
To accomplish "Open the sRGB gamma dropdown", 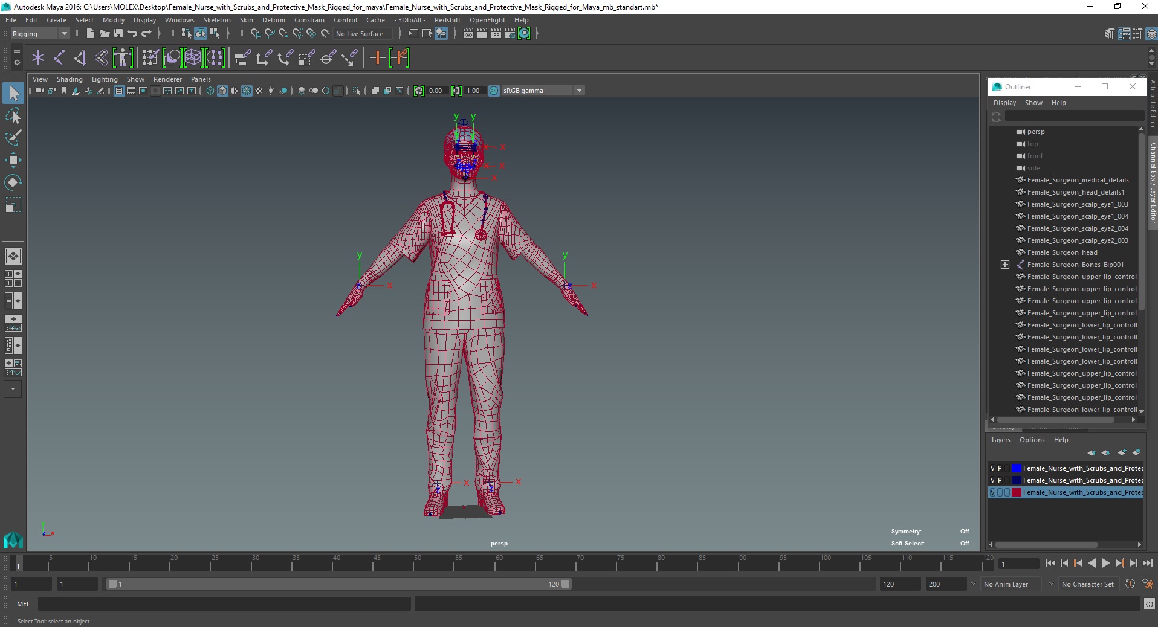I will click(x=543, y=91).
